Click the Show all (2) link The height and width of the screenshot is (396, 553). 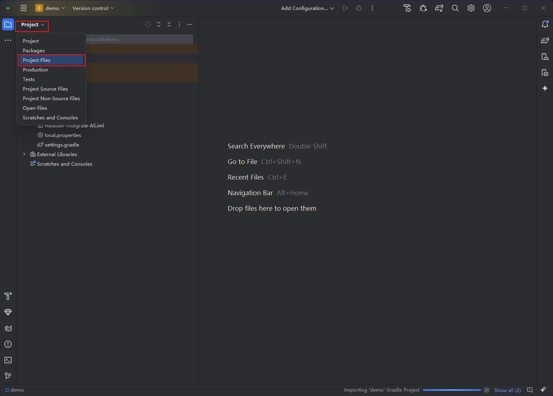pos(507,390)
